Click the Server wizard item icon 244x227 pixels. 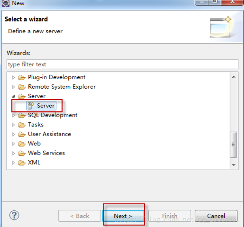coord(31,106)
